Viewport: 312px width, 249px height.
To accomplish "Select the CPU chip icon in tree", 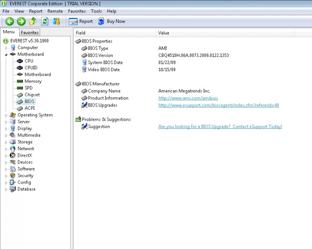I will click(20, 61).
